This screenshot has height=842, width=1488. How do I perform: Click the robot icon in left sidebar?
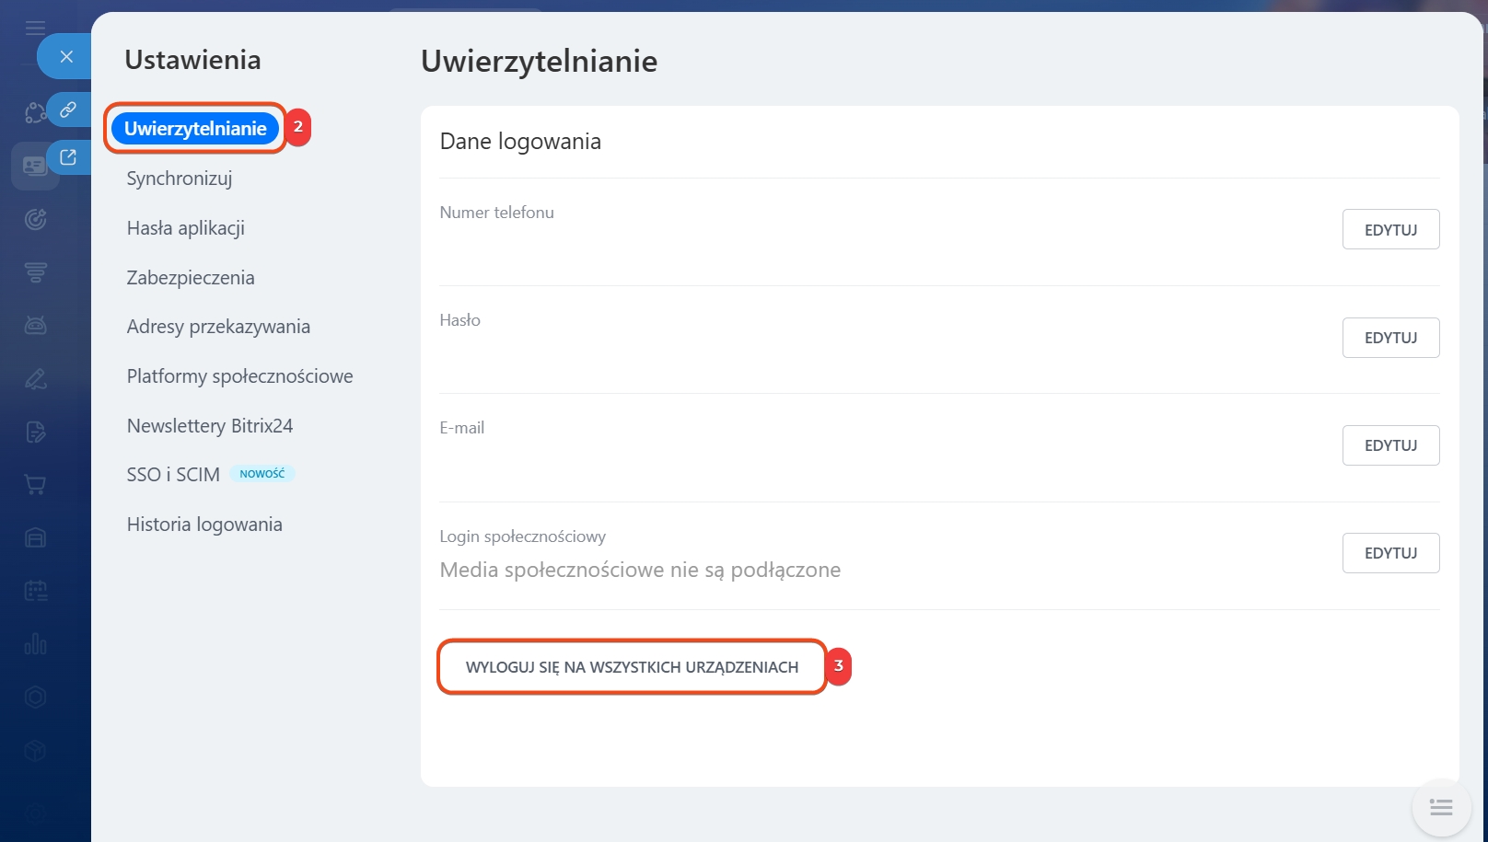coord(35,325)
